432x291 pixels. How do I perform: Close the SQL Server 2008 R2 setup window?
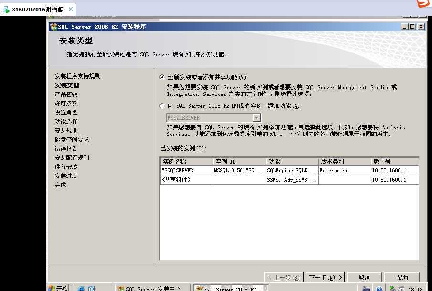point(421,27)
